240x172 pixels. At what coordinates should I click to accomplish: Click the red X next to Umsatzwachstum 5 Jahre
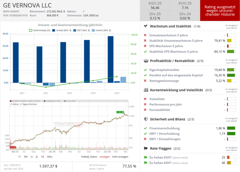pyautogui.click(x=145, y=35)
